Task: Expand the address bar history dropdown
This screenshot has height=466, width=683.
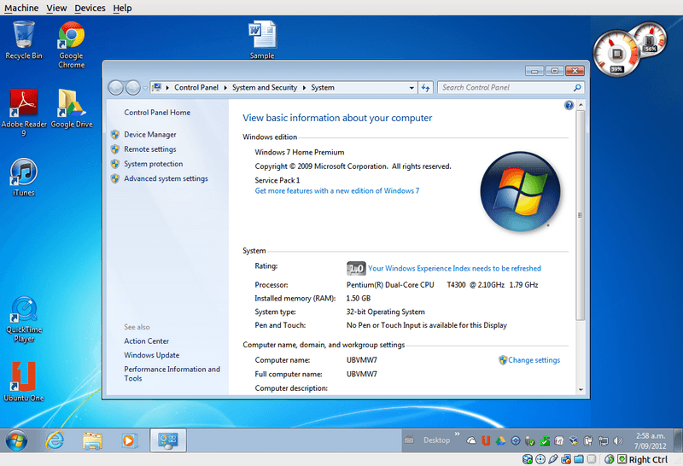Action: tap(412, 88)
